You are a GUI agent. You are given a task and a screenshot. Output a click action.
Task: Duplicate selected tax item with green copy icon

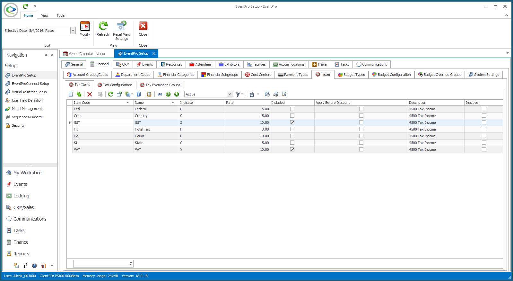[x=79, y=94]
